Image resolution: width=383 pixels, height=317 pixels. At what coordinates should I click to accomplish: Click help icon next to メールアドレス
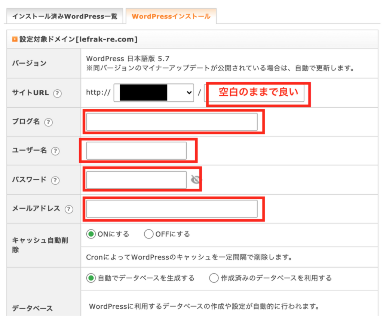pos(69,209)
